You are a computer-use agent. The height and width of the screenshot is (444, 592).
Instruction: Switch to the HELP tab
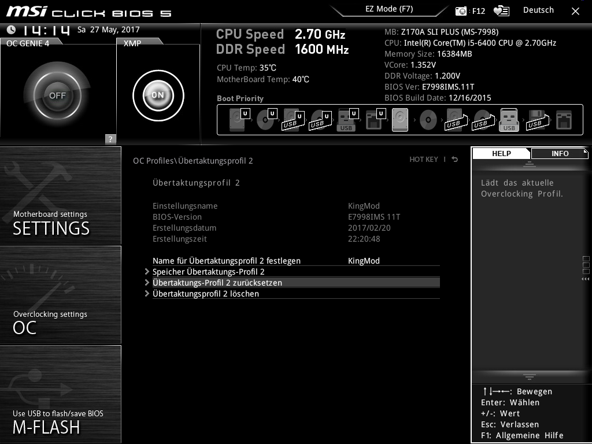click(501, 153)
